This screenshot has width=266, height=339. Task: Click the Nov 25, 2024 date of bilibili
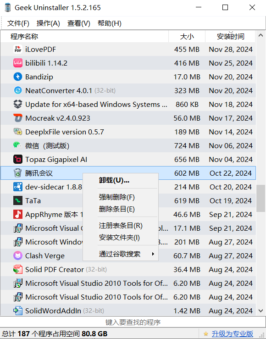(x=231, y=63)
